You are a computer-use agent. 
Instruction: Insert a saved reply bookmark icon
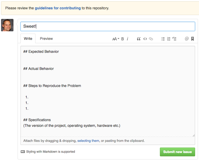[x=193, y=39]
